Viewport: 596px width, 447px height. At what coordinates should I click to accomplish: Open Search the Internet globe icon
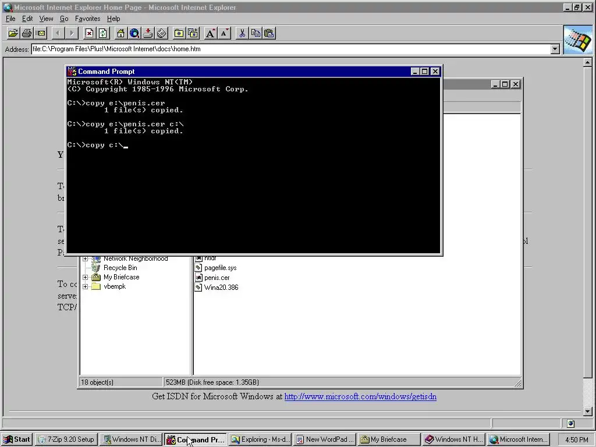point(134,33)
